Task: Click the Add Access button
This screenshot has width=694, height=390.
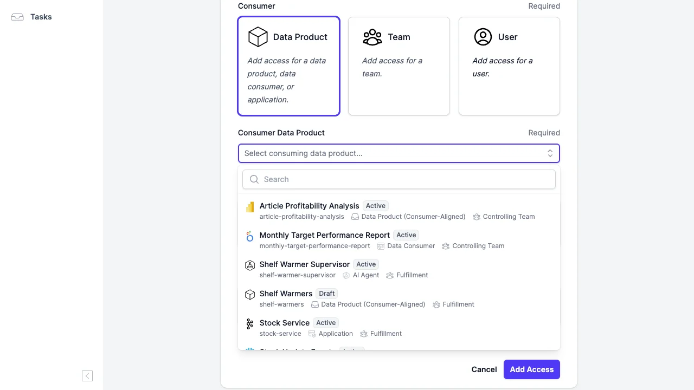Action: click(x=532, y=369)
